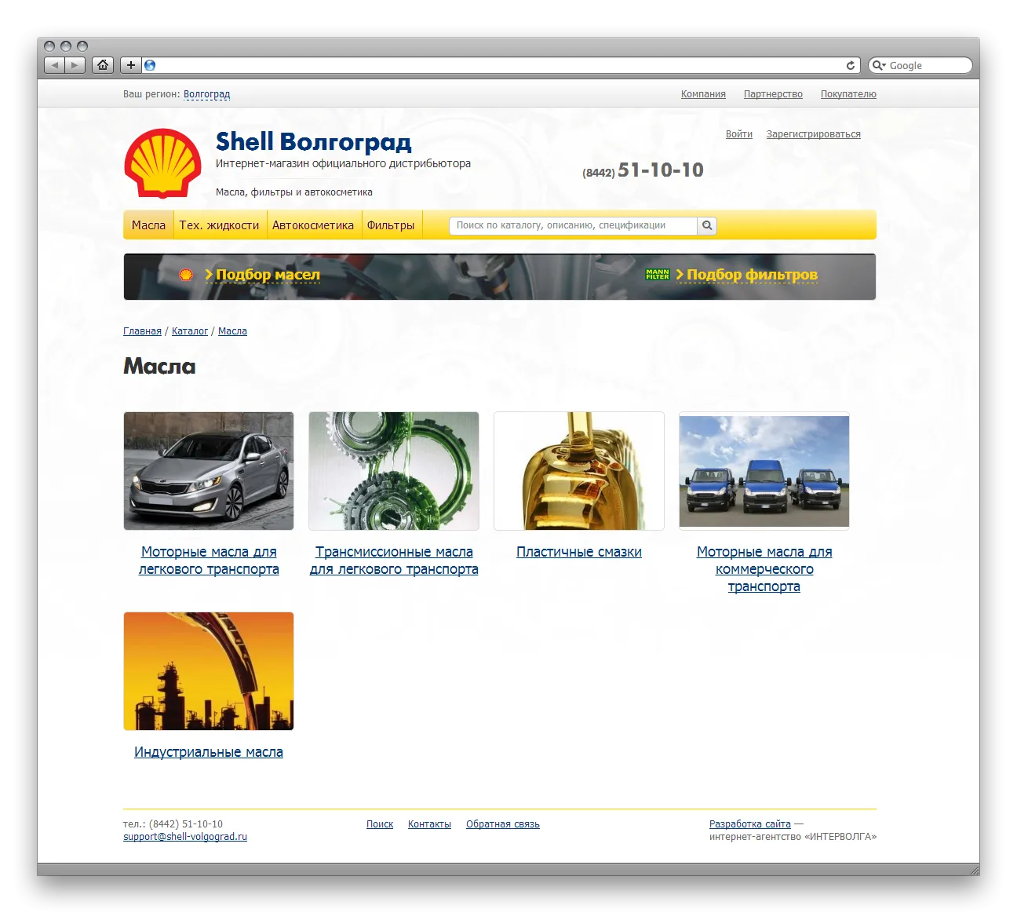Click the Разработка сайта footer link
The height and width of the screenshot is (913, 1017).
[750, 824]
